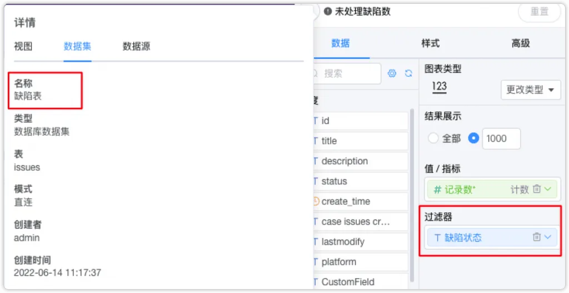Open the 高级 tab

[520, 43]
